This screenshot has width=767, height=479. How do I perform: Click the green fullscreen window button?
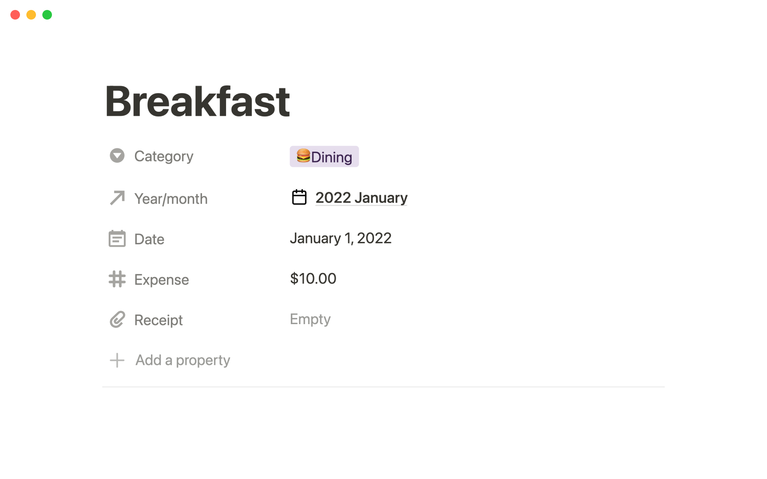47,15
